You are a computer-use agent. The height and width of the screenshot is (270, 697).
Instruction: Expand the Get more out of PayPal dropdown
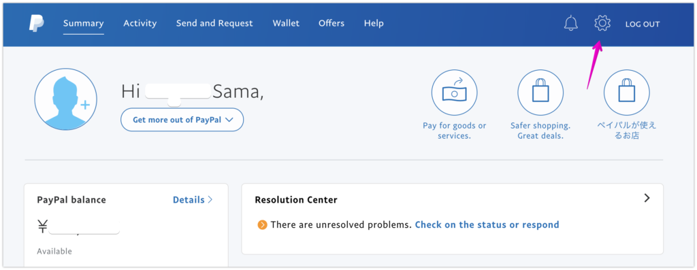[x=182, y=120]
